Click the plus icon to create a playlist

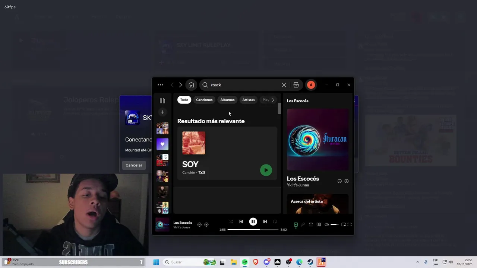(x=162, y=112)
